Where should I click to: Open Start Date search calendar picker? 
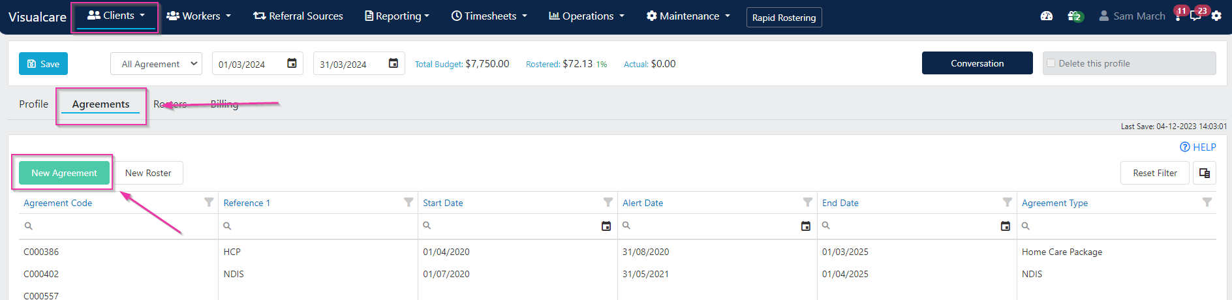click(606, 226)
